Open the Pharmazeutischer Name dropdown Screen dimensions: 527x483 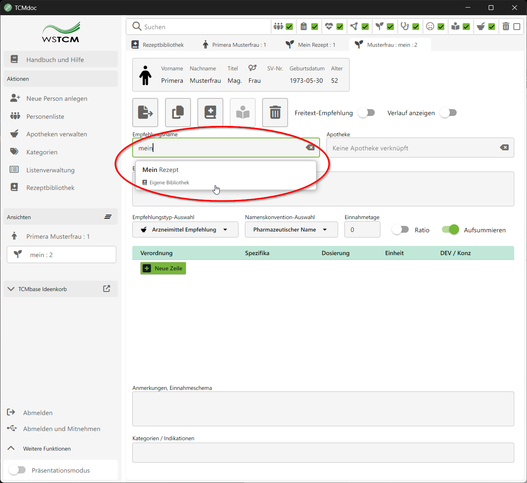point(291,230)
